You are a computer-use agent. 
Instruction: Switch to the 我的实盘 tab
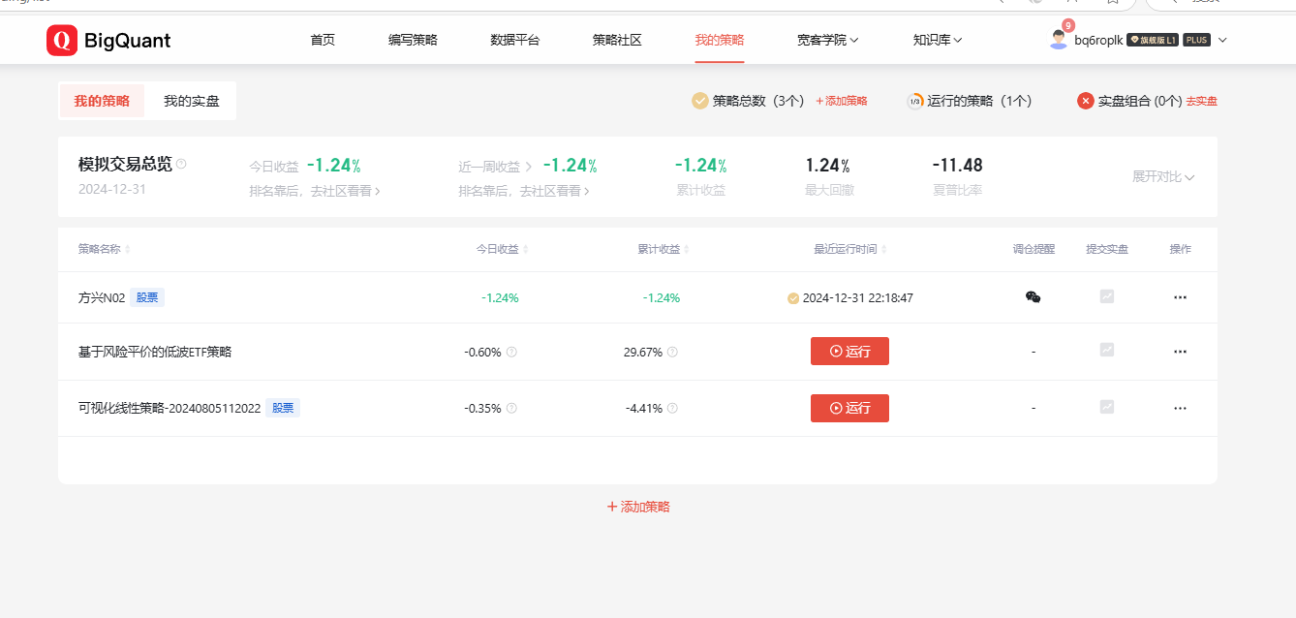pyautogui.click(x=191, y=101)
